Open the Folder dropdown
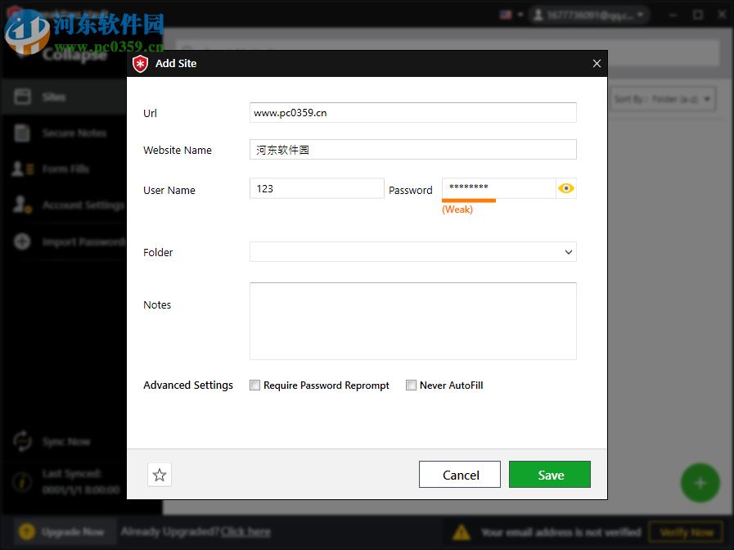 pos(569,251)
